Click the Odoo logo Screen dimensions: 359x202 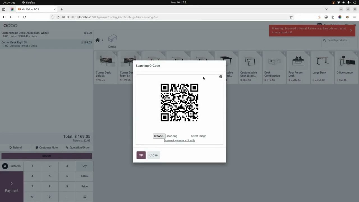tap(10, 26)
